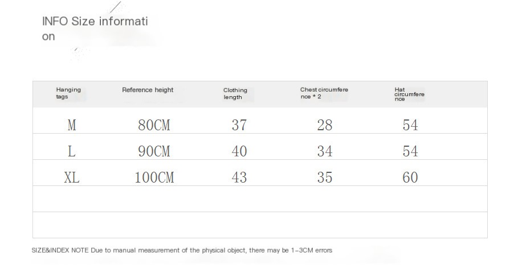Click the XL size tag cell
This screenshot has height=277, width=522.
[72, 177]
